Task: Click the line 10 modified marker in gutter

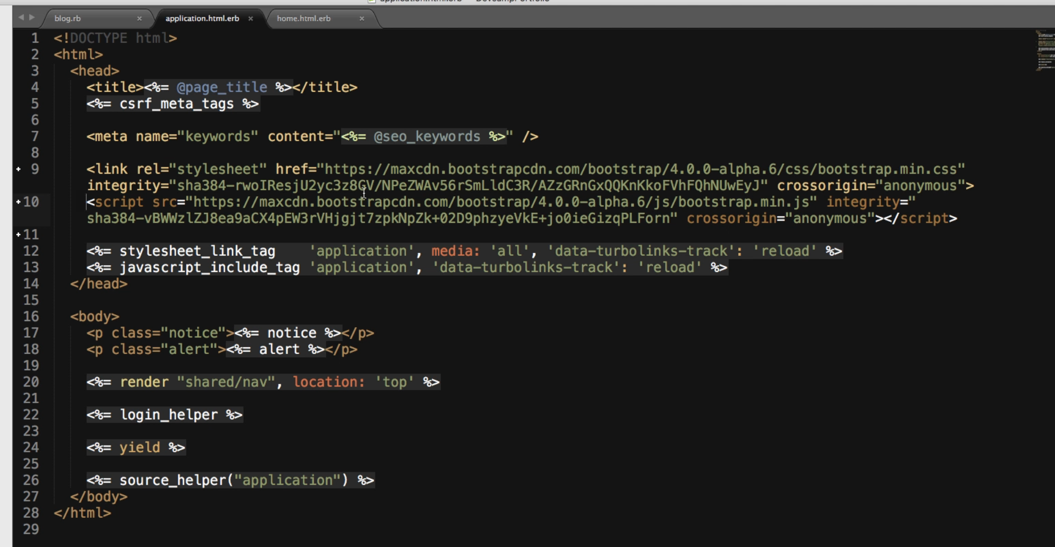Action: click(x=18, y=202)
